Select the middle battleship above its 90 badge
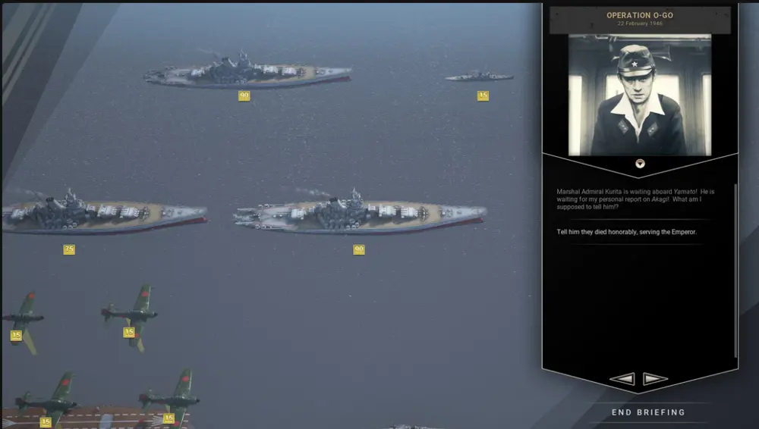Screen dimensions: 759x429 [x=360, y=214]
